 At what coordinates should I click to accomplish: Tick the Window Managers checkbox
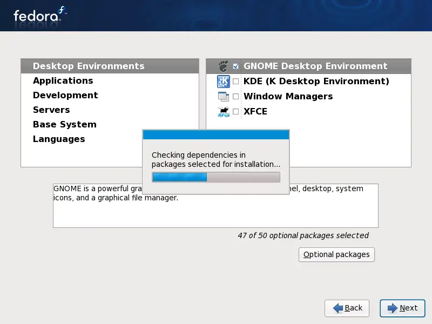point(235,97)
